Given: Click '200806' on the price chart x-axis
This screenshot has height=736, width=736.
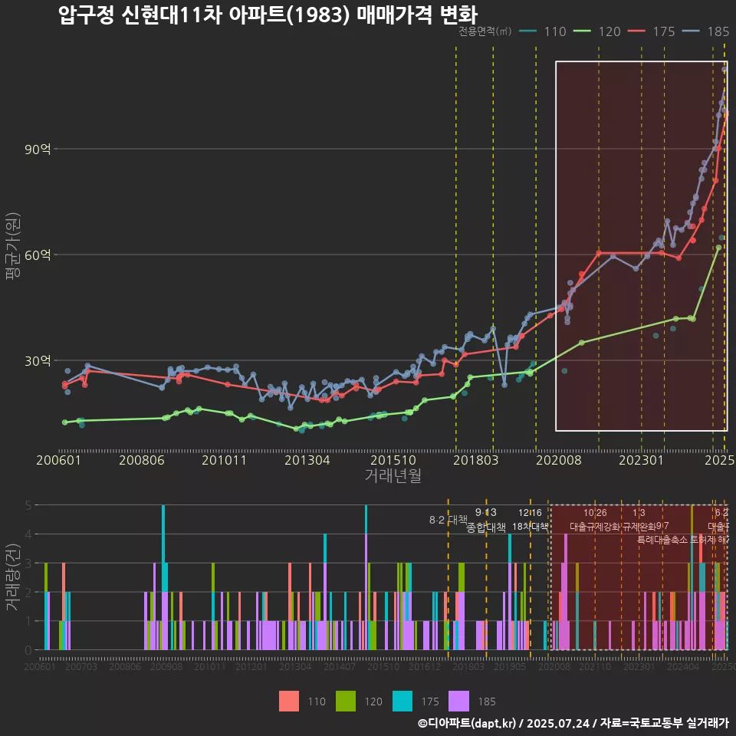Looking at the screenshot, I should tap(142, 460).
